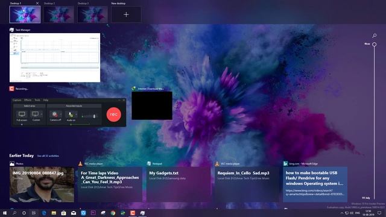Open File Explorer from taskbar
The height and width of the screenshot is (217, 386).
[54, 213]
